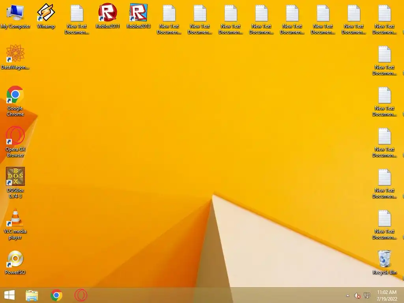This screenshot has width=404, height=303.
Task: Select New Text Document immediately right of Roblox2013
Action: [x=169, y=20]
